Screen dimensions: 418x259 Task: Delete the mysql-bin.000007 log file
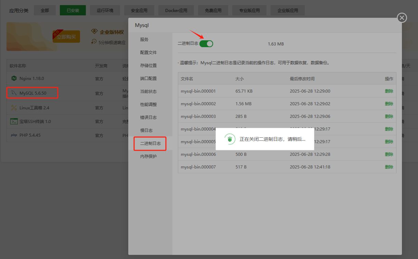coord(389,167)
